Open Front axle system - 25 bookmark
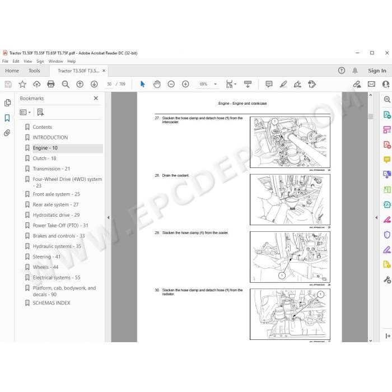This screenshot has height=392, width=392. coord(56,194)
